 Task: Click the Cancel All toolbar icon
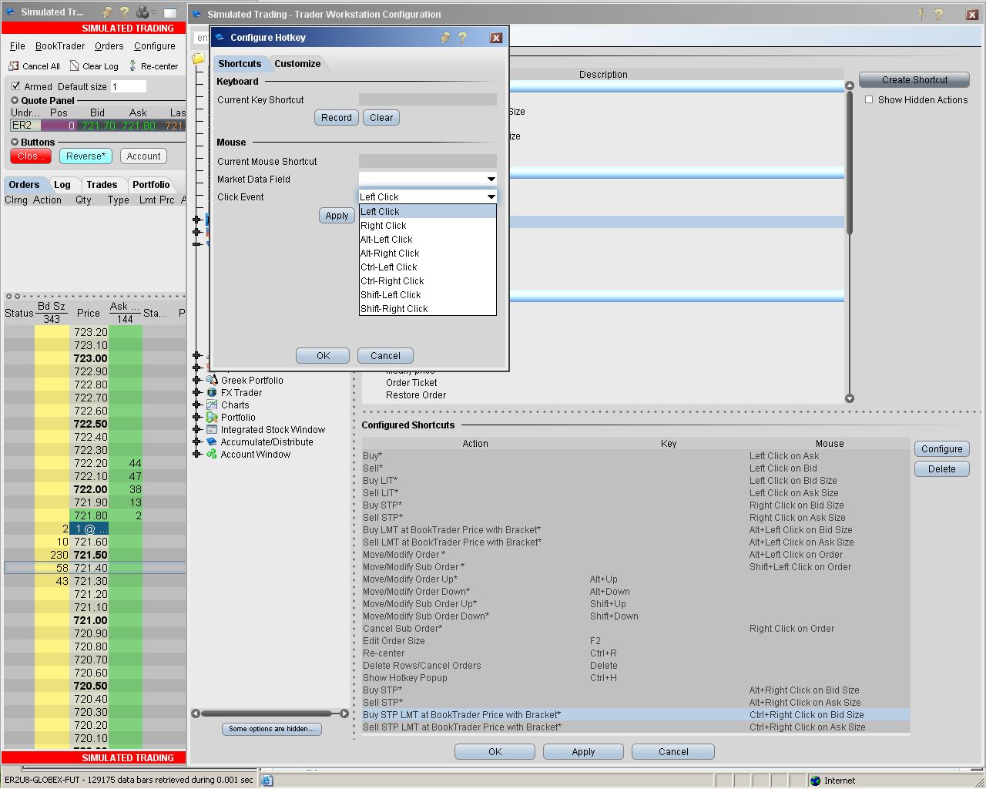14,66
